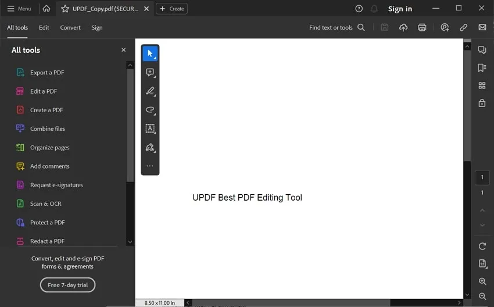Open the Help question mark icon

359,9
